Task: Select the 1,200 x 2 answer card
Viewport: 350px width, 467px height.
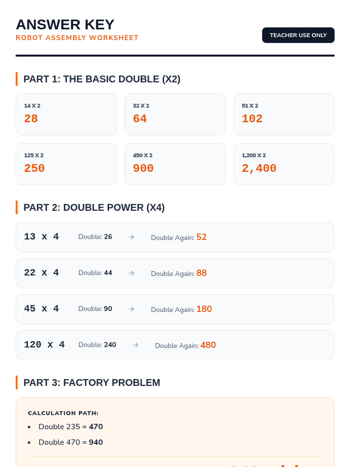Action: click(284, 164)
